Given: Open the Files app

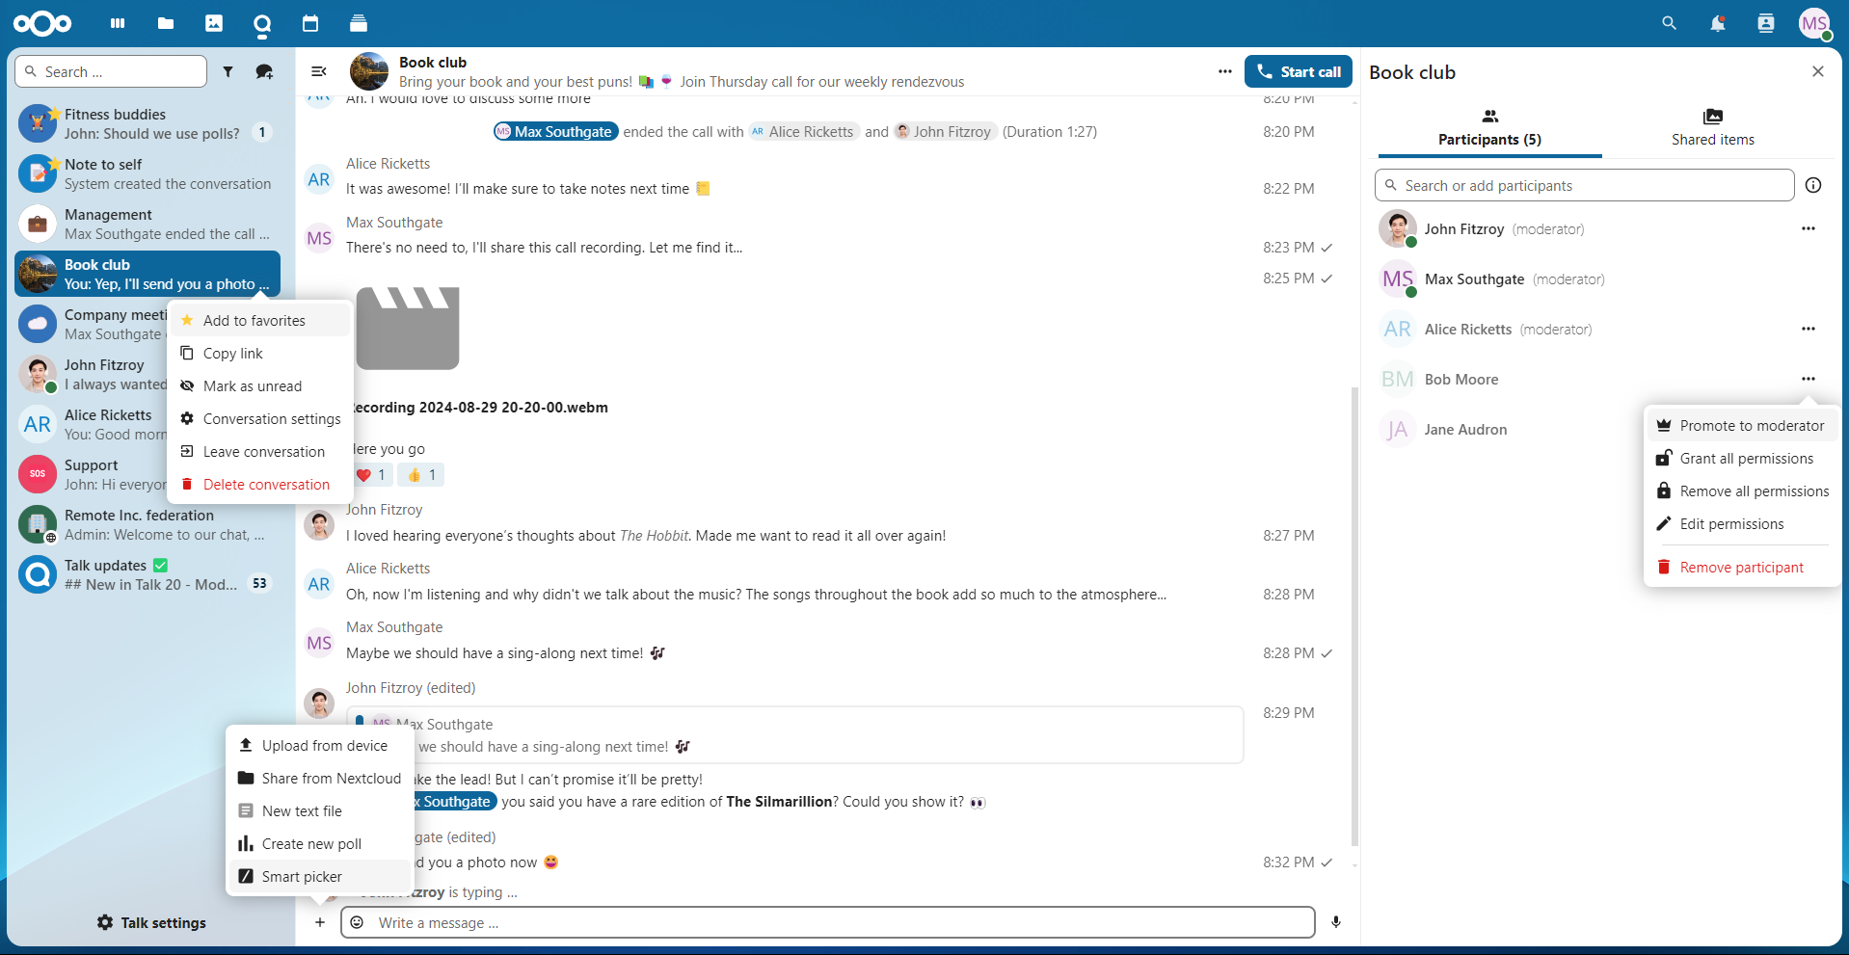Looking at the screenshot, I should tap(165, 23).
